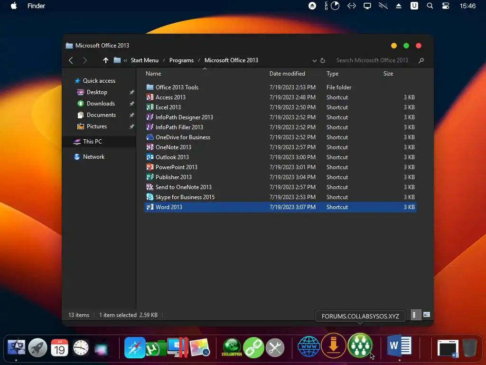
Task: Launch Safari compass from dock
Action: [135, 347]
